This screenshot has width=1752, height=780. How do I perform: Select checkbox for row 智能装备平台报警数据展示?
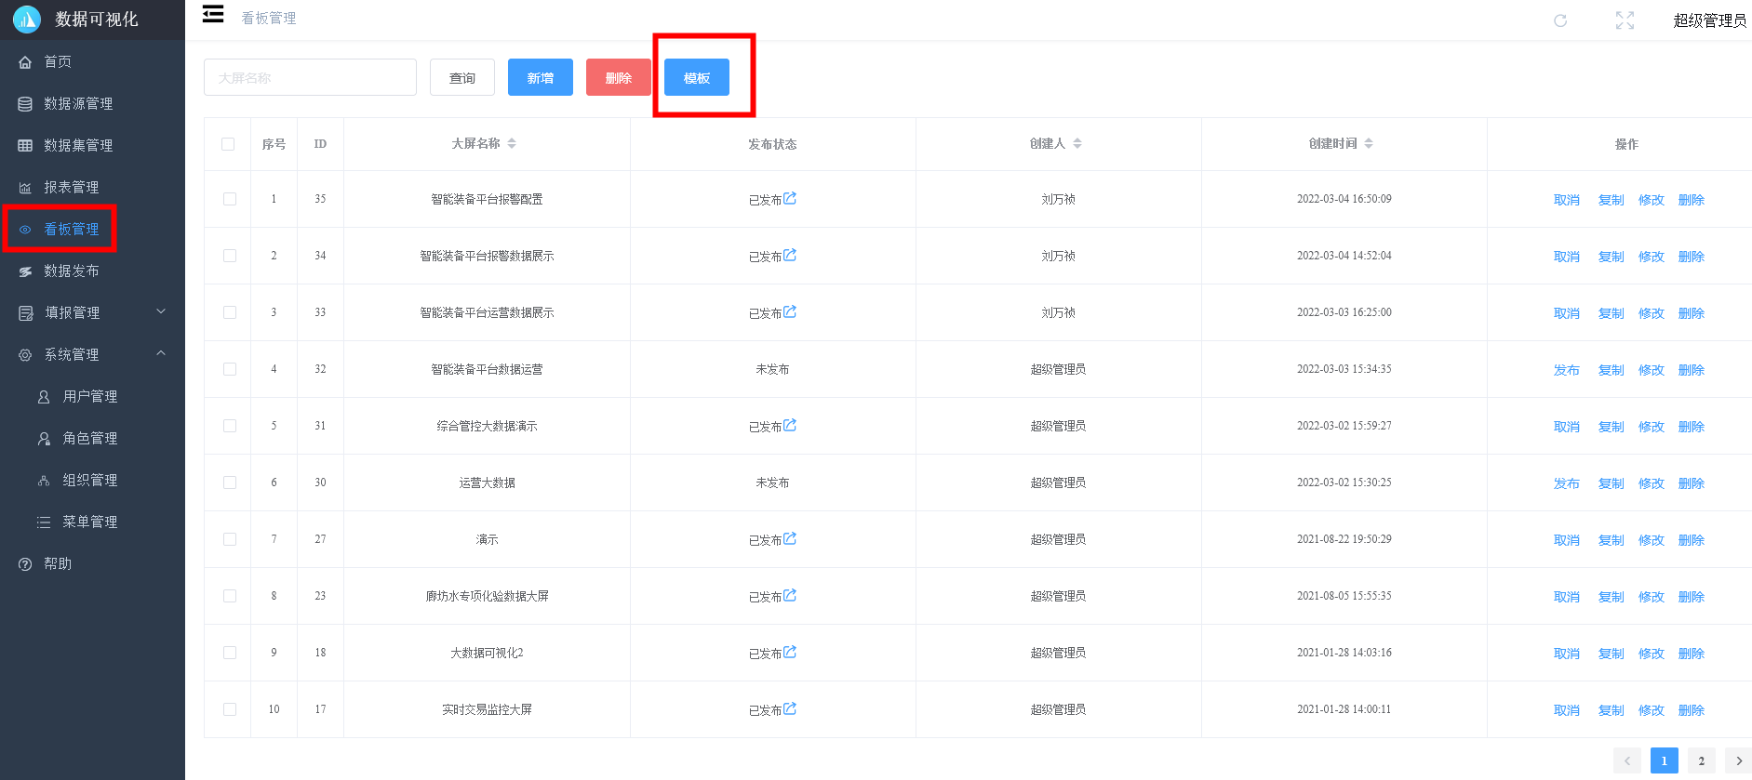tap(230, 256)
